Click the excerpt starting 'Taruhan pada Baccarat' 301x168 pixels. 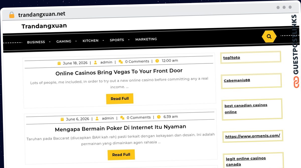[x=121, y=139]
